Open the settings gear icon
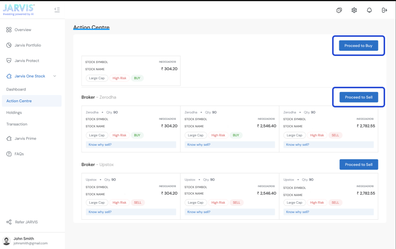The image size is (396, 249). click(354, 10)
